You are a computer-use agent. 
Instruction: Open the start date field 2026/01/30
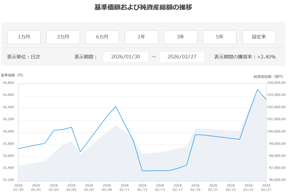pos(126,57)
